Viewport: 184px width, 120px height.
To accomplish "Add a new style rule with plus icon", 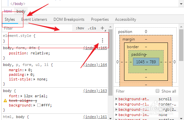I will (x=102, y=28).
